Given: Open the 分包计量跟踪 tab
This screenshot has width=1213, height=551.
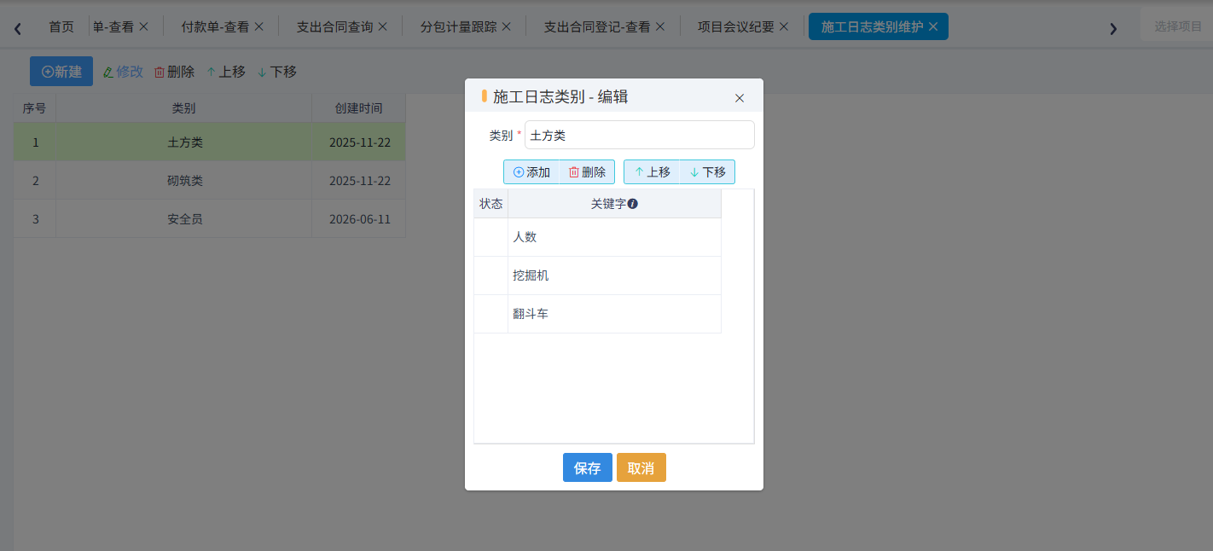Looking at the screenshot, I should 458,26.
